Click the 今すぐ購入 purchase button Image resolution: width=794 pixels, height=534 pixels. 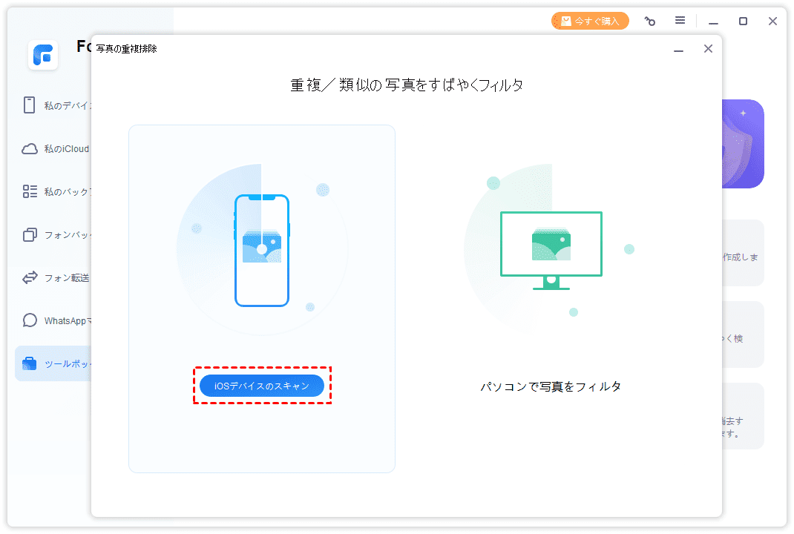click(590, 21)
